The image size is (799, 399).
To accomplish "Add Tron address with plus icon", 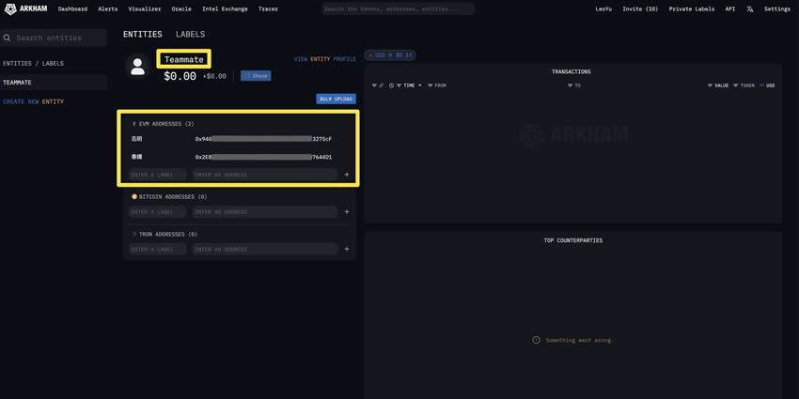I will (347, 250).
